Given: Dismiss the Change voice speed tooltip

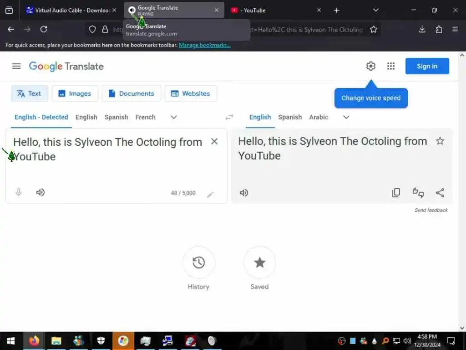Looking at the screenshot, I should click(371, 98).
